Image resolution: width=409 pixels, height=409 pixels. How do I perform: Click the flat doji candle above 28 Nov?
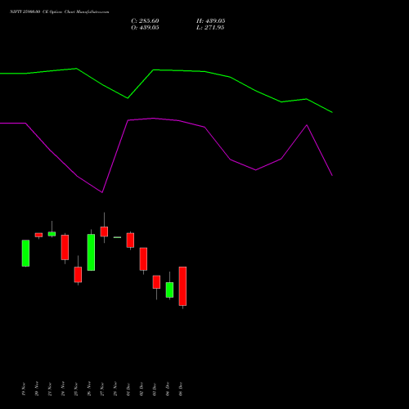[x=117, y=237]
